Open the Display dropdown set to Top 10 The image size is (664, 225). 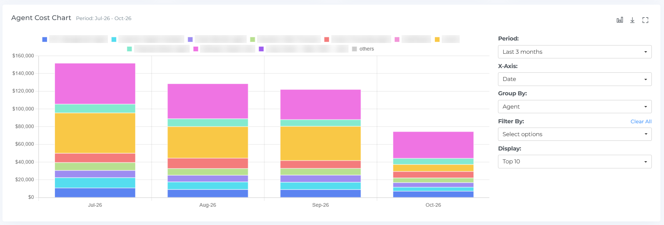point(575,162)
